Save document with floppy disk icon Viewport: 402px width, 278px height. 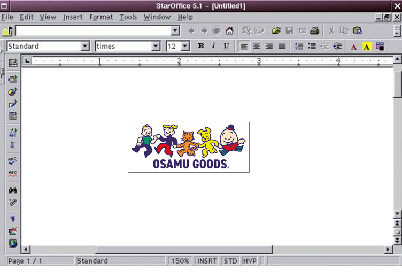tap(289, 31)
